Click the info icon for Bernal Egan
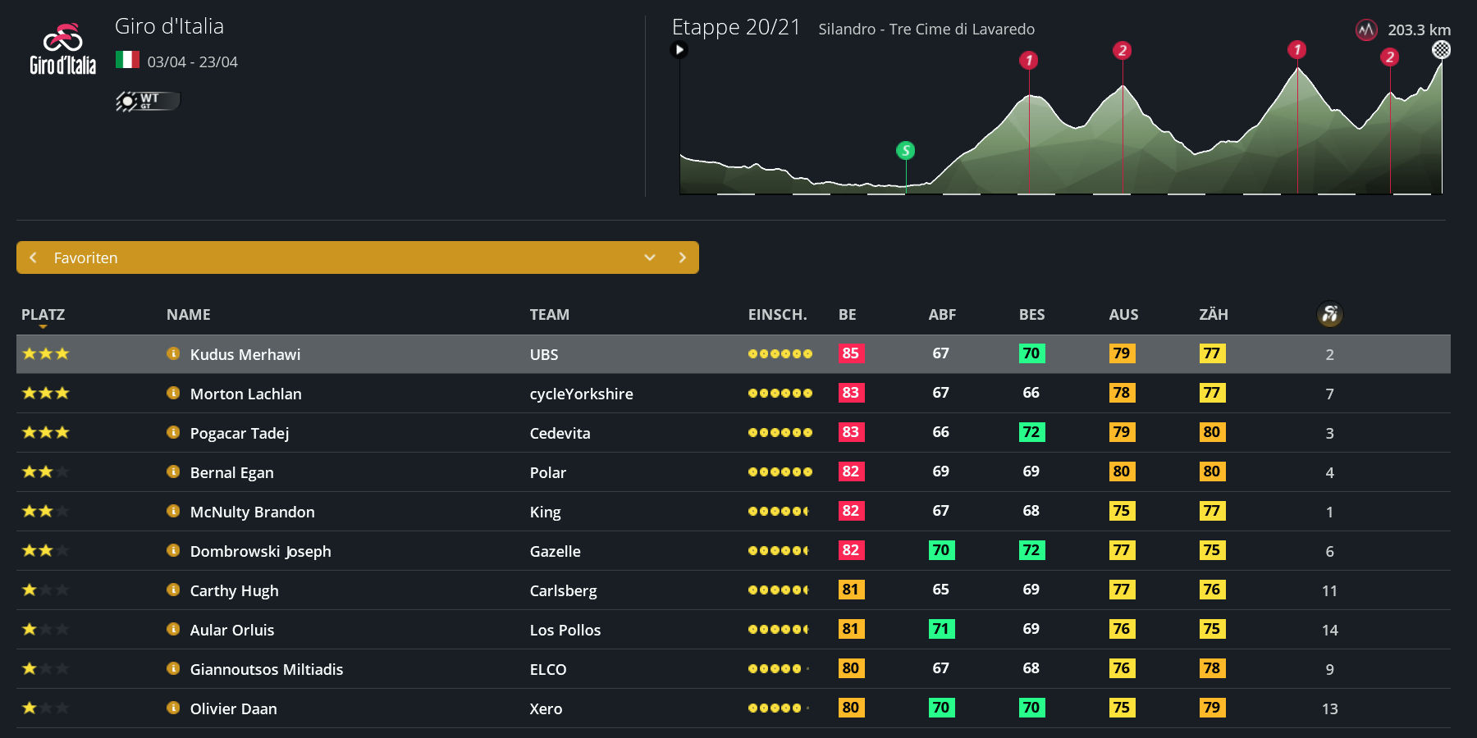 pyautogui.click(x=173, y=472)
